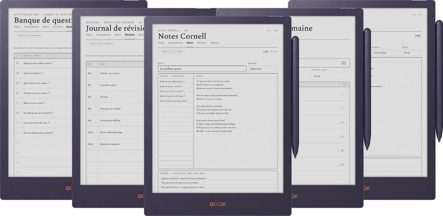The width and height of the screenshot is (443, 216).
Task: Open Révision tab on Banque de questions page
Action: pyautogui.click(x=58, y=27)
